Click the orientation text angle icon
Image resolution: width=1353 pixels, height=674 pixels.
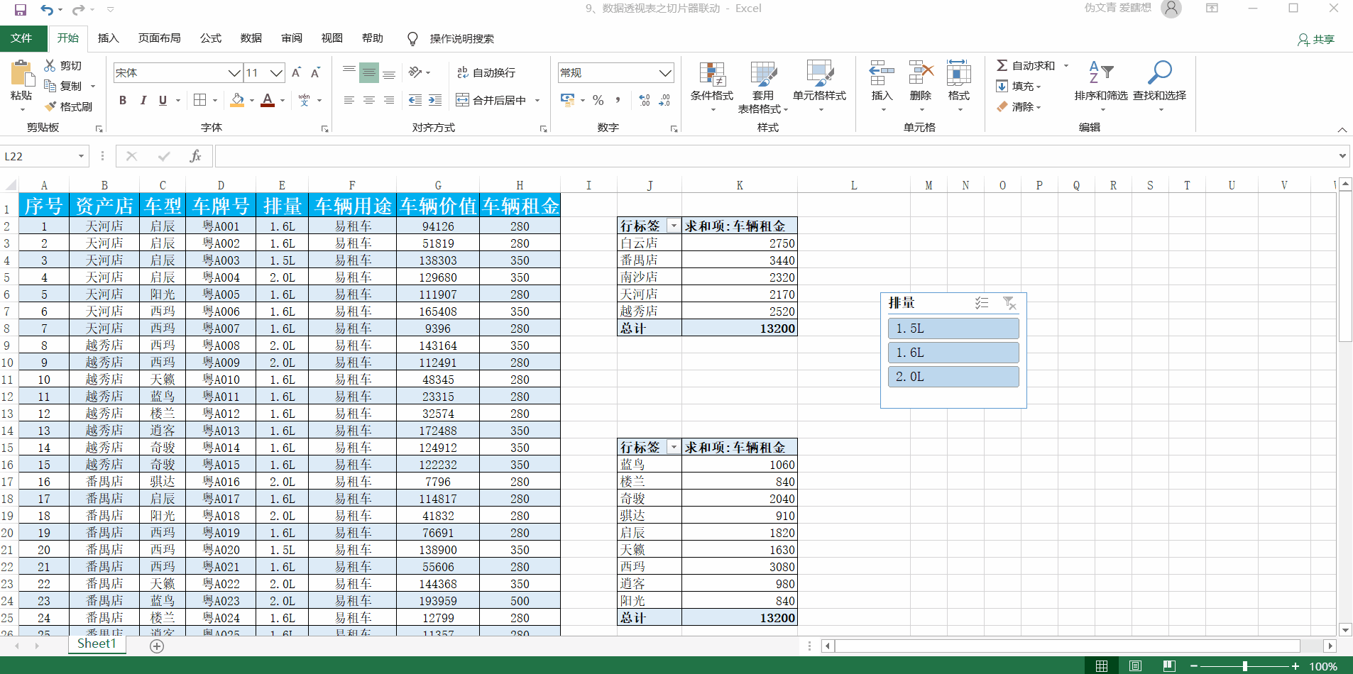(415, 72)
